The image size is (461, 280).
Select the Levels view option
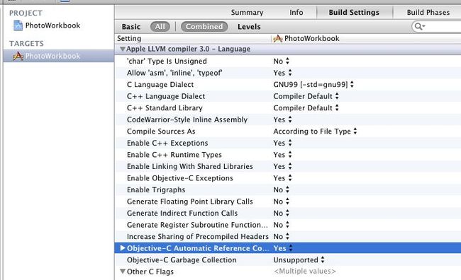(249, 27)
